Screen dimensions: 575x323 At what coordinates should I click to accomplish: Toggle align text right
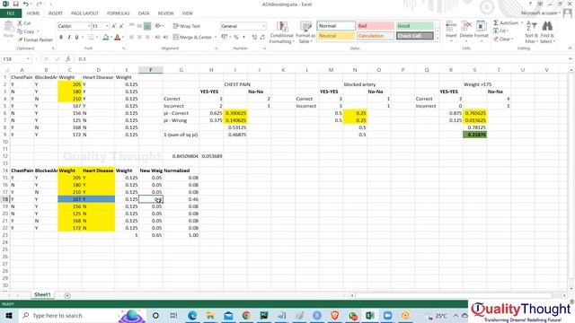coord(147,37)
